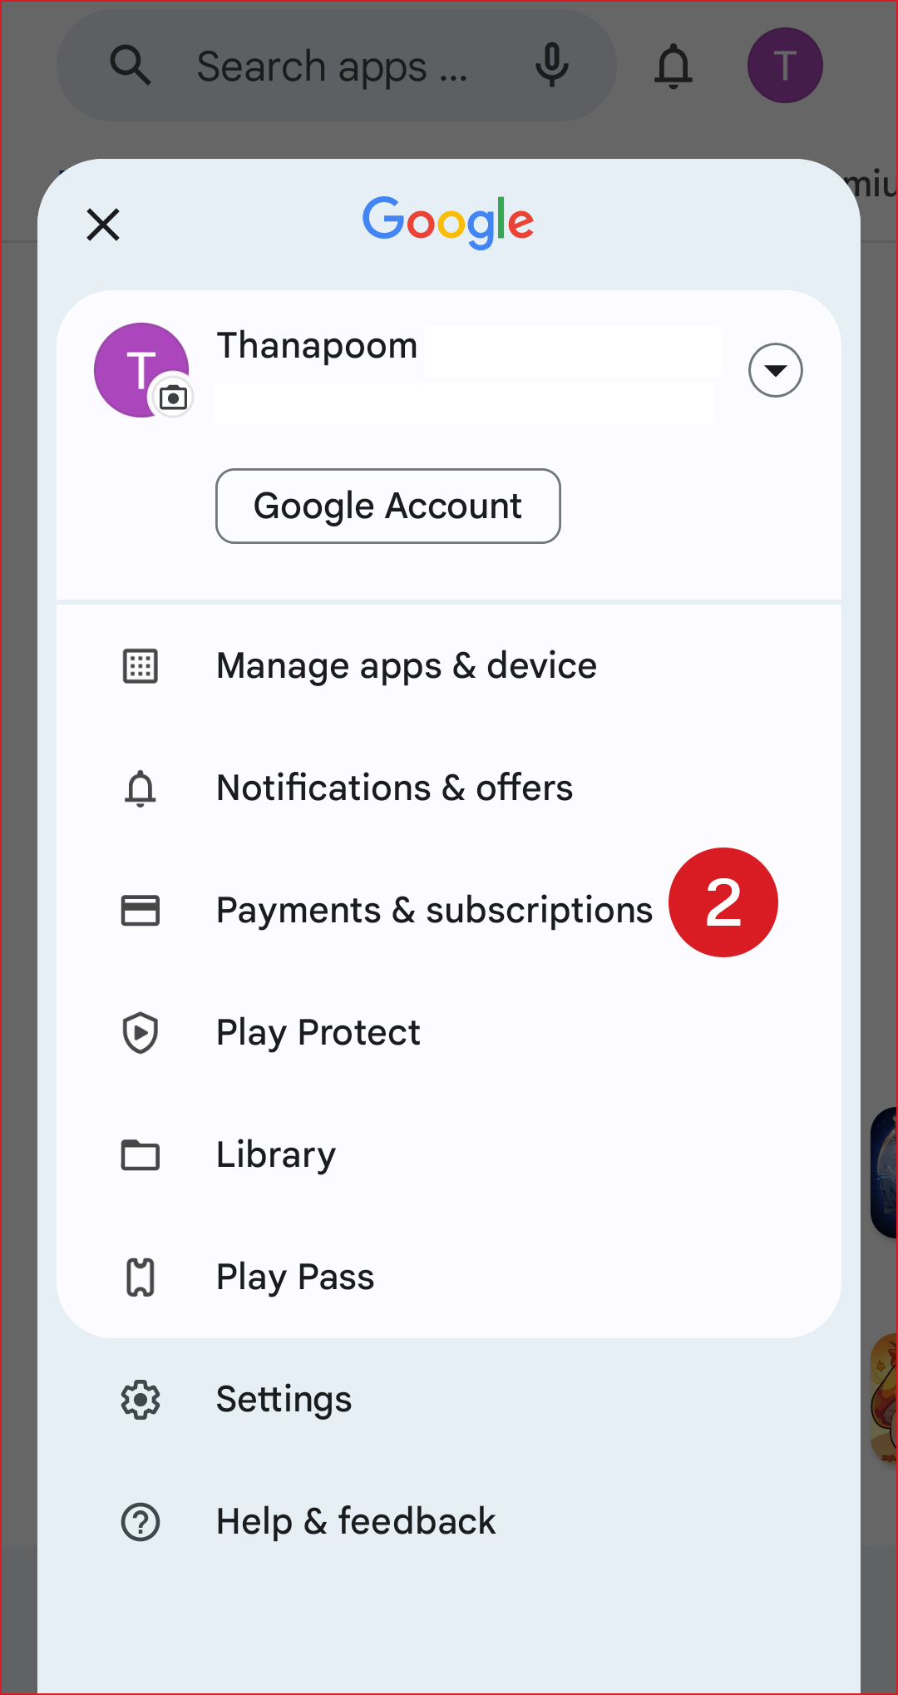The width and height of the screenshot is (898, 1695).
Task: Click the Help question mark icon
Action: click(x=141, y=1522)
